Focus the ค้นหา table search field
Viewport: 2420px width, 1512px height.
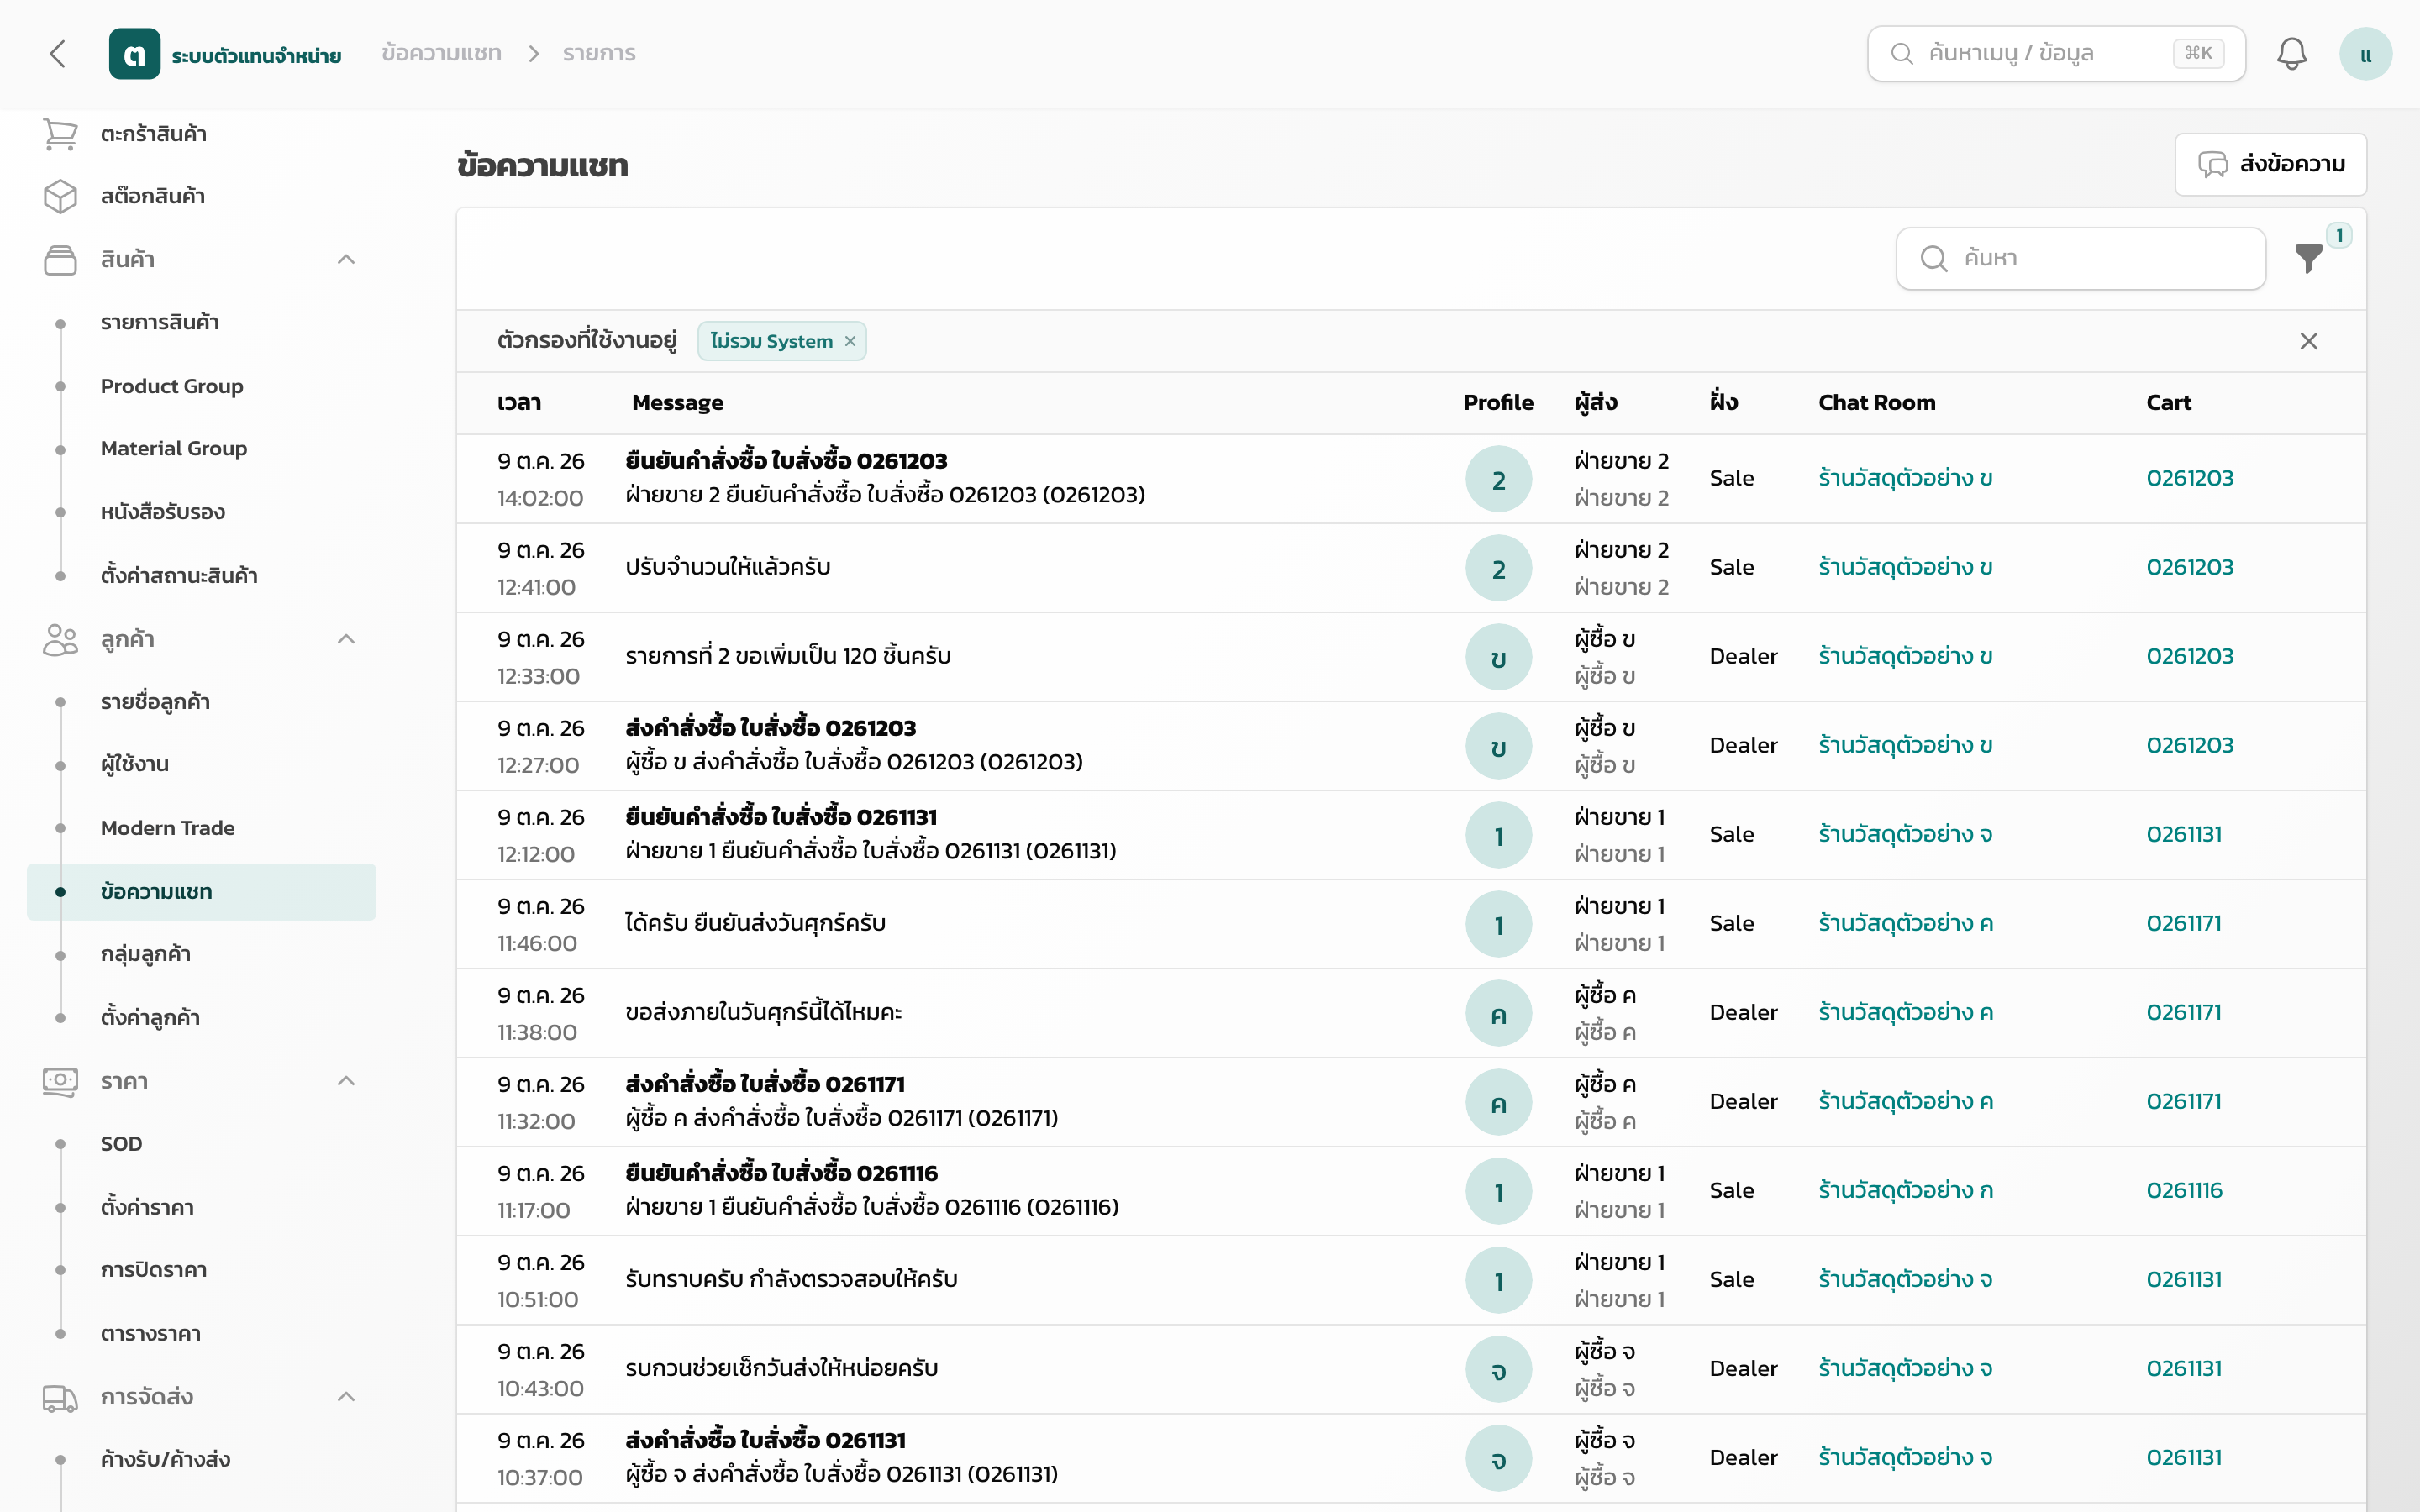tap(2080, 258)
